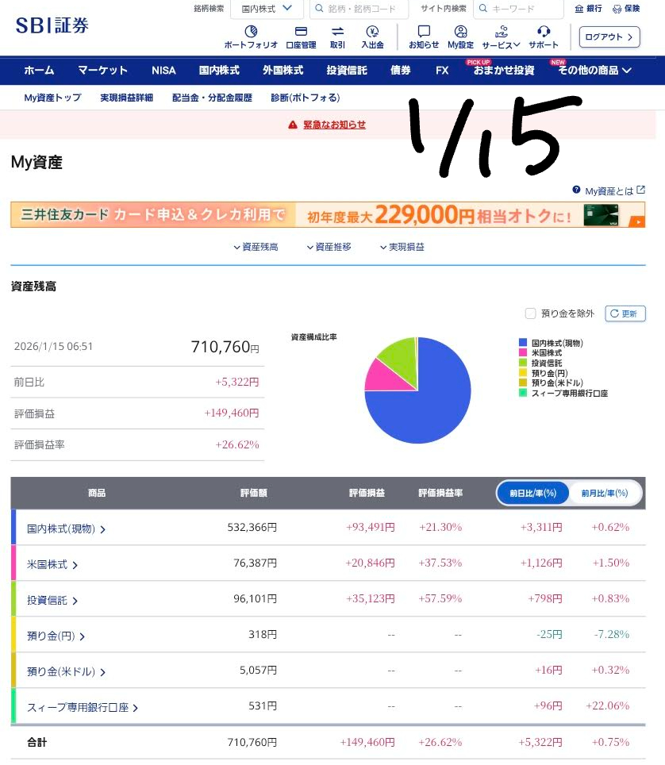Image resolution: width=665 pixels, height=765 pixels.
Task: Open the NISA navigation menu item
Action: coord(163,70)
